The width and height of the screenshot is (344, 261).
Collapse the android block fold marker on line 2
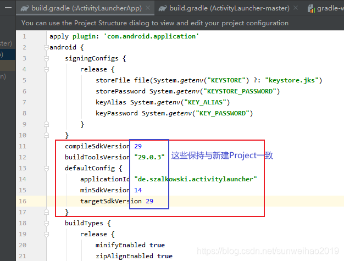point(46,47)
